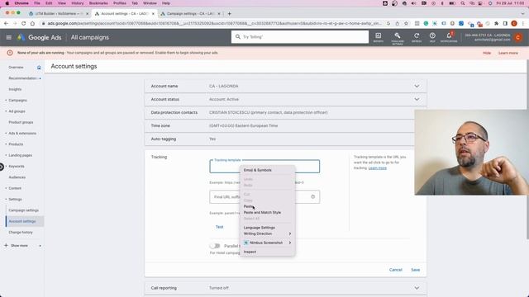Click the Chrome home button
This screenshot has height=297, width=529.
tap(32, 23)
